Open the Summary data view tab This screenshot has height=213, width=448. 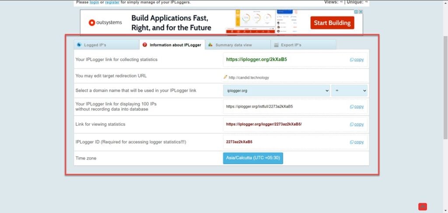point(238,45)
